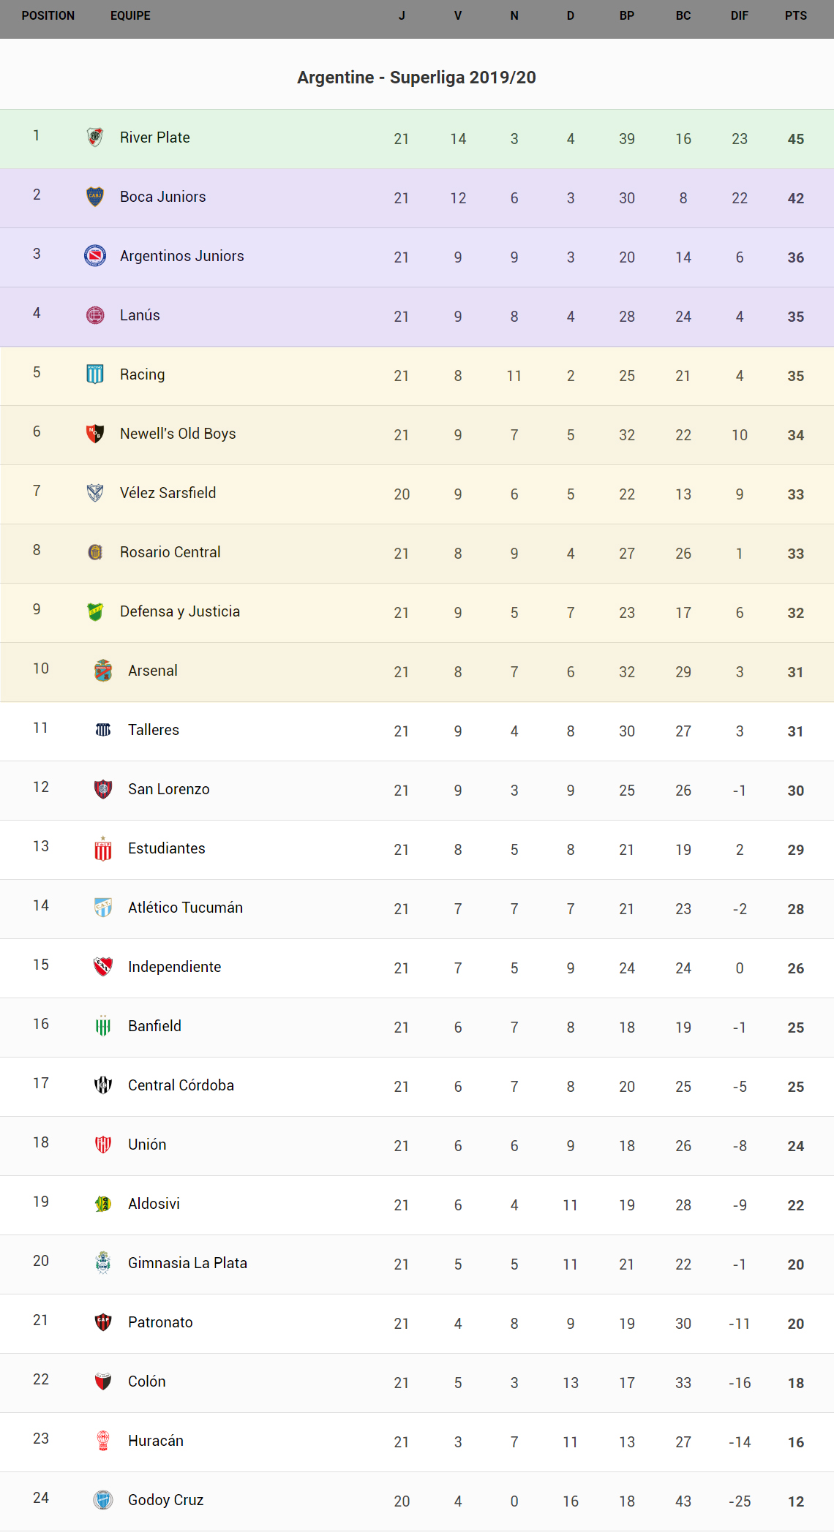Image resolution: width=834 pixels, height=1538 pixels.
Task: Open the San Lorenzo team link
Action: pyautogui.click(x=168, y=789)
